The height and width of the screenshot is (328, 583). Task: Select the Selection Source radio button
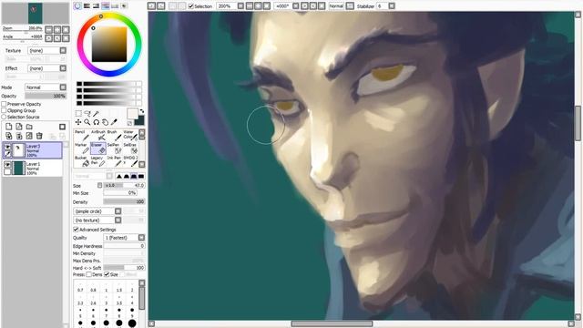[4, 117]
